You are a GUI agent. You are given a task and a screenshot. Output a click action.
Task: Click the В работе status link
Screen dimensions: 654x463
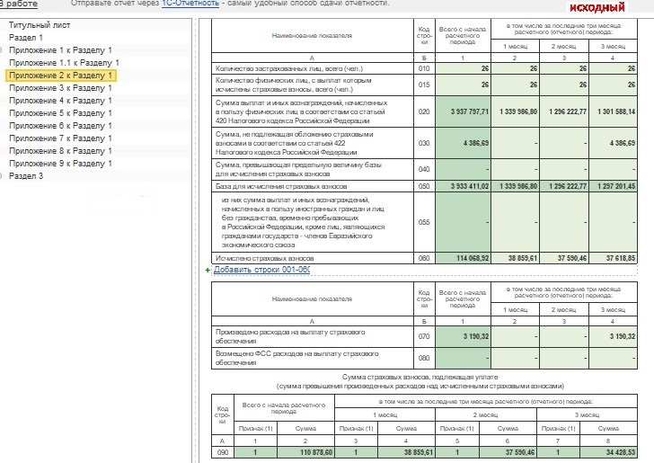click(19, 4)
